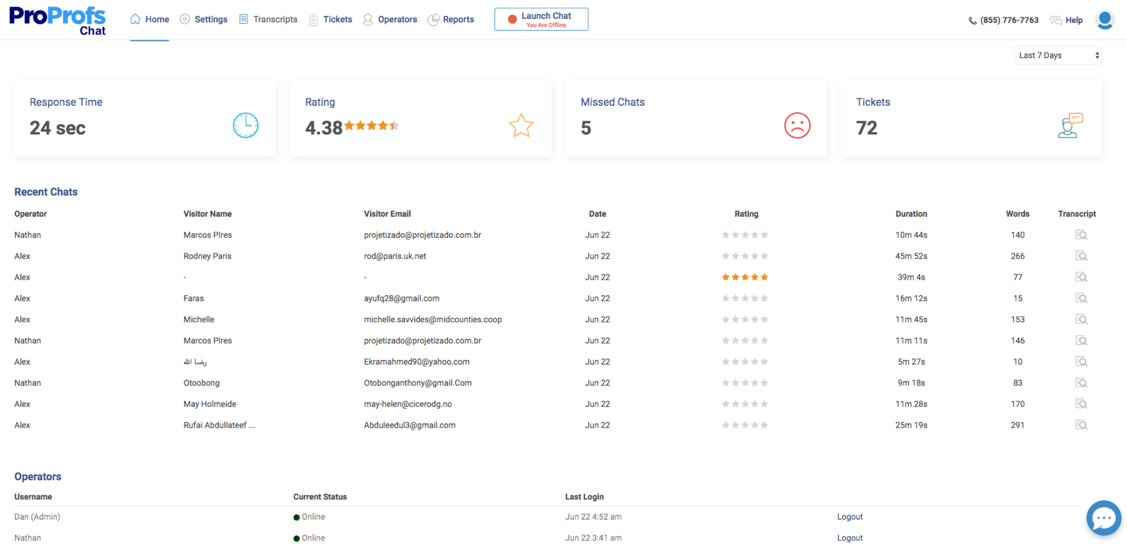Click the Rating star outline icon
The image size is (1127, 551).
[521, 126]
